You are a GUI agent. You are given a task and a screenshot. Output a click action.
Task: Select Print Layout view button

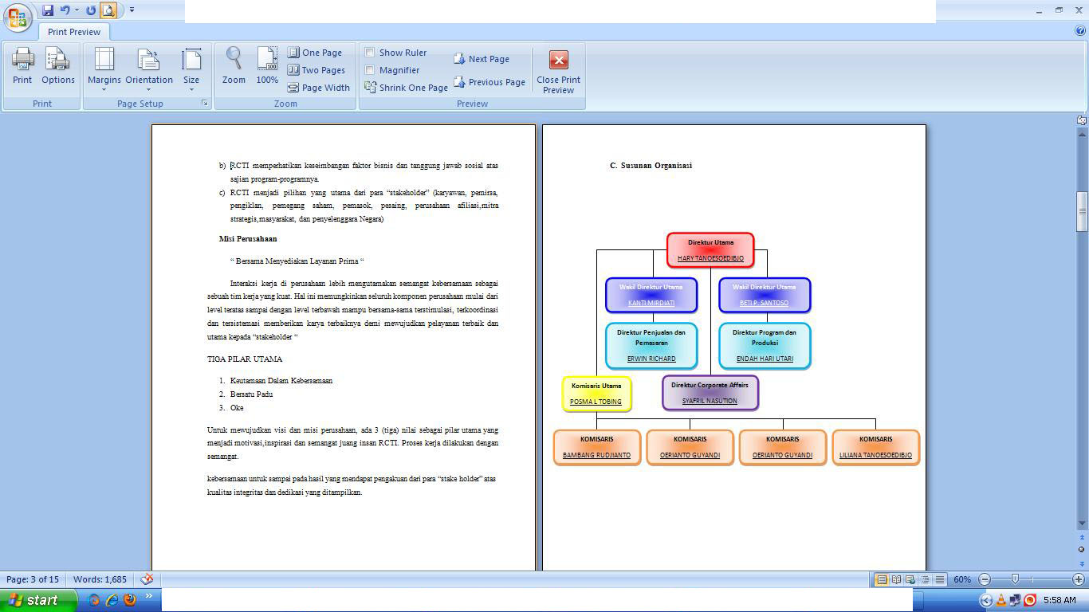(x=882, y=579)
